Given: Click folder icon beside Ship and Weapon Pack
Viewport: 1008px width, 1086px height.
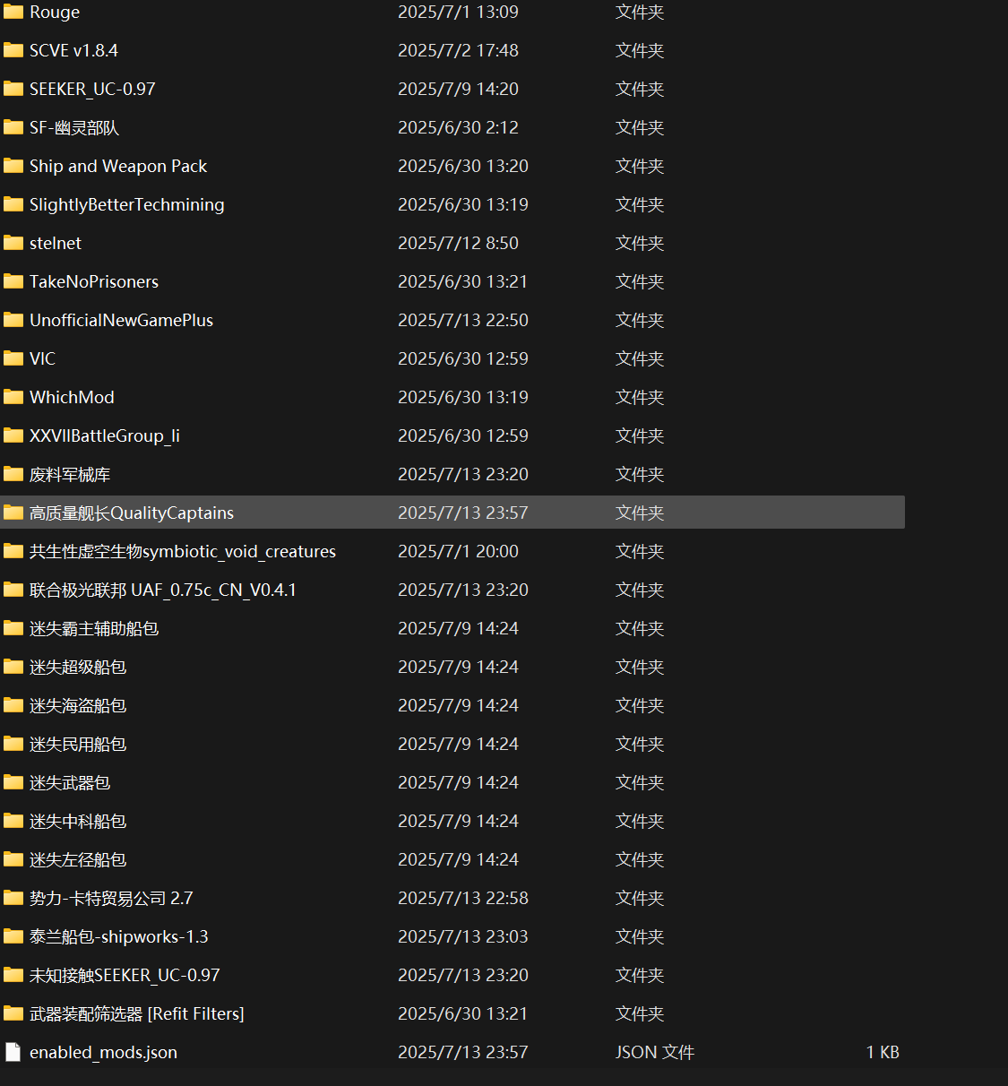Looking at the screenshot, I should pos(13,166).
